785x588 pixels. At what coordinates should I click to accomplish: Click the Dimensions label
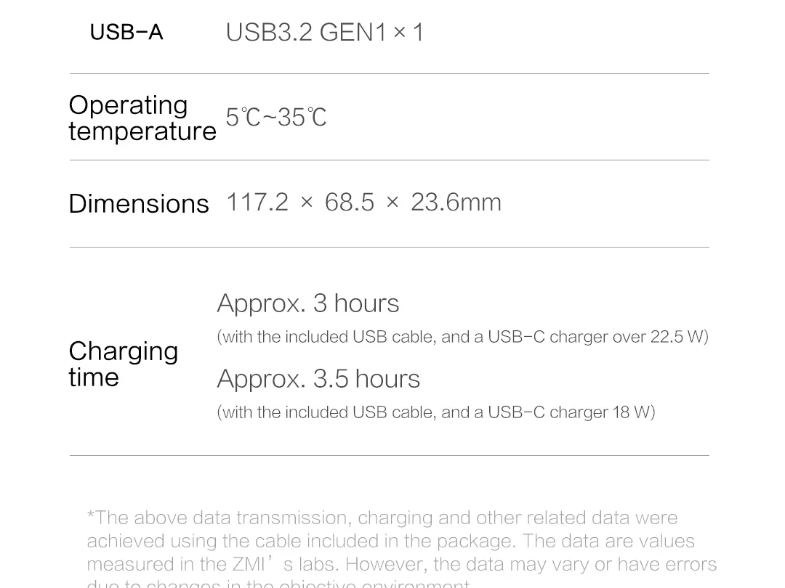138,204
